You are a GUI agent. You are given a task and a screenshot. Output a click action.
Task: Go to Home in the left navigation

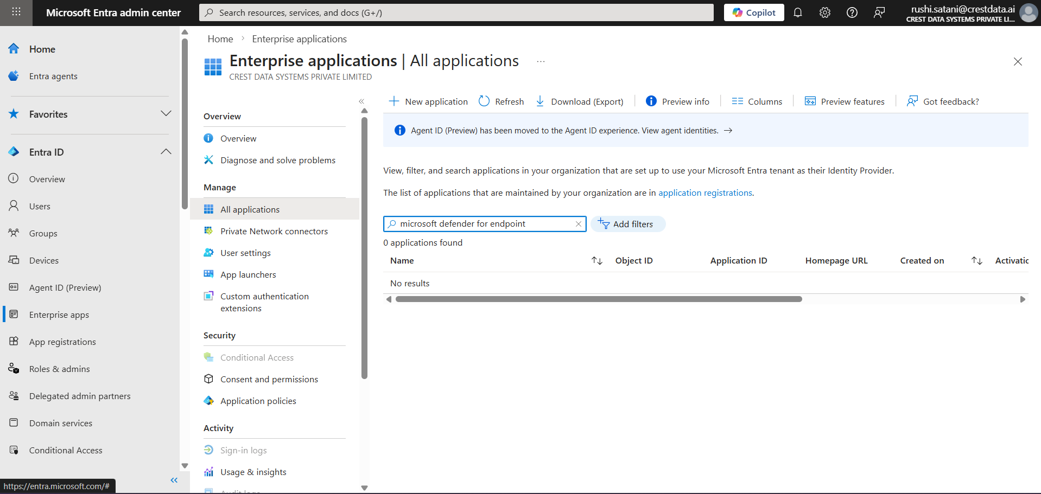coord(42,49)
